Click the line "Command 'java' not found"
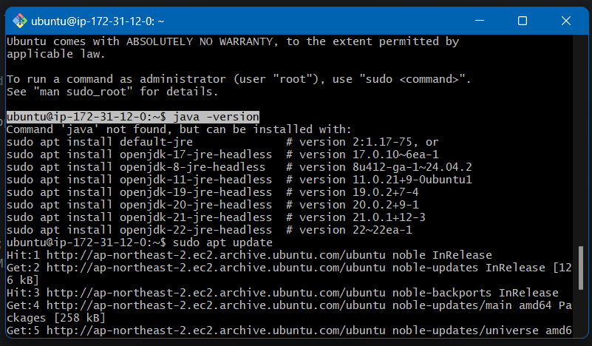This screenshot has width=592, height=346. pyautogui.click(x=179, y=129)
